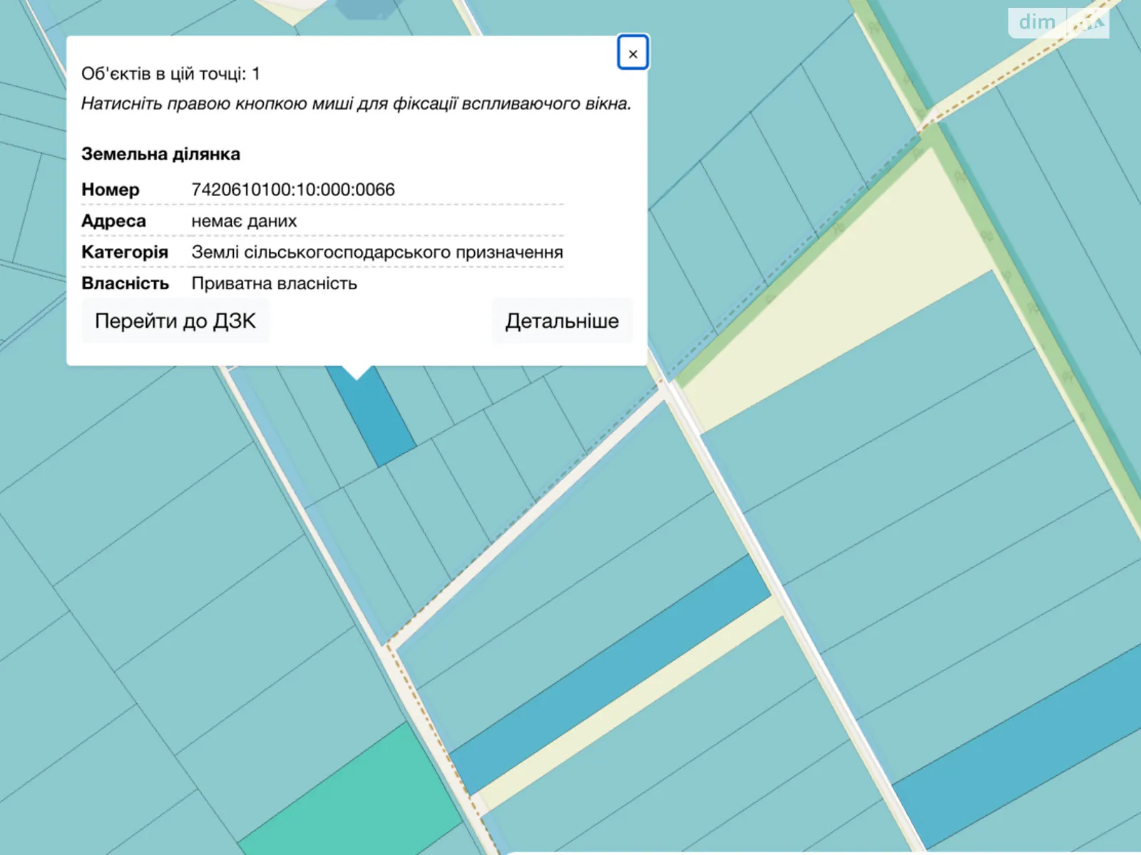Click the "Приватна власність" ownership value
This screenshot has height=855, width=1141.
click(274, 284)
